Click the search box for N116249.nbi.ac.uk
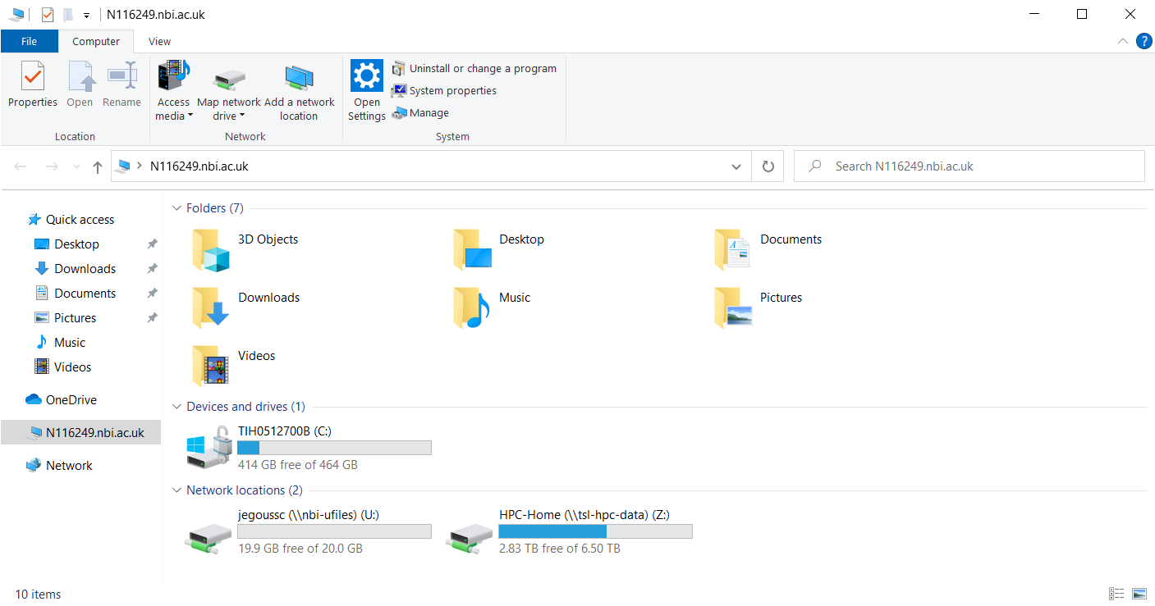This screenshot has height=606, width=1155. click(977, 166)
